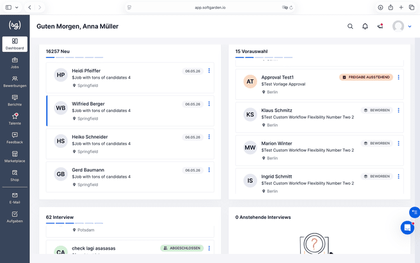Click the 16257 Neu heading
The width and height of the screenshot is (420, 263).
coord(58,51)
